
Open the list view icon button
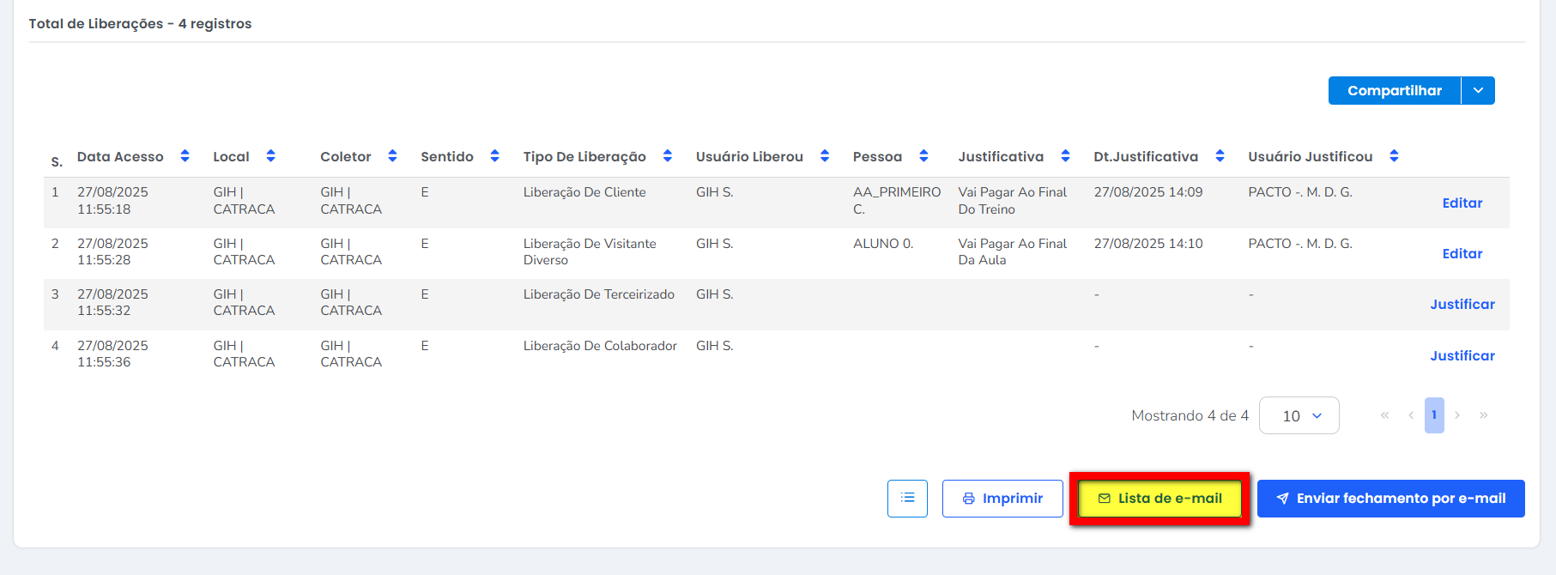tap(907, 498)
